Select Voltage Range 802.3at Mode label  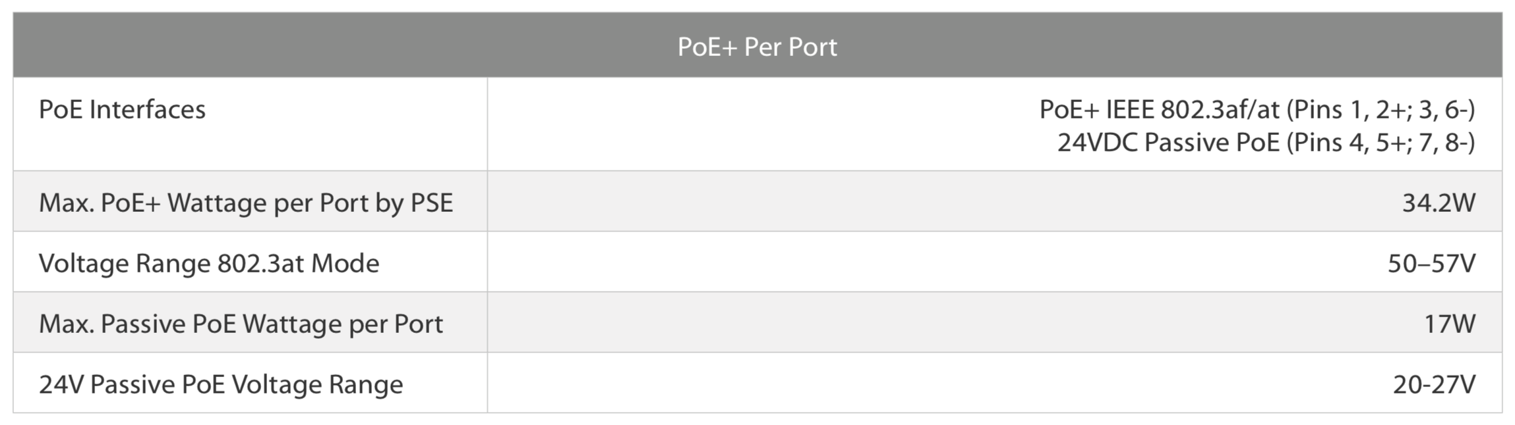point(209,263)
